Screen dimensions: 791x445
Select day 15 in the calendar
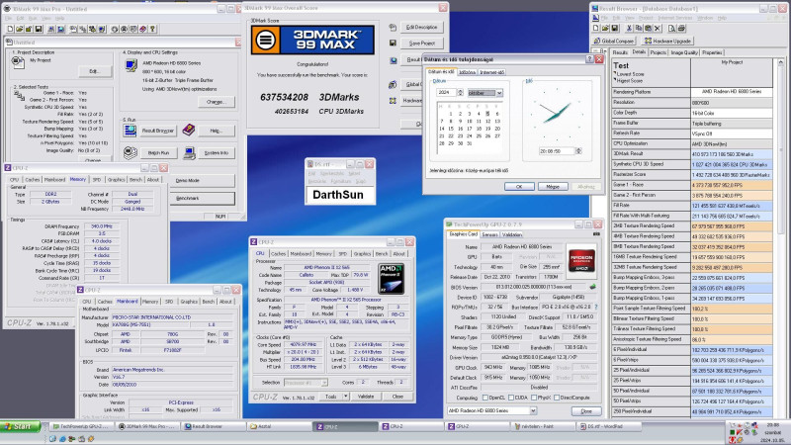point(451,129)
